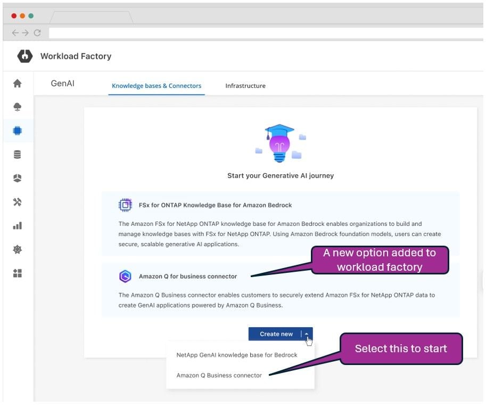The width and height of the screenshot is (486, 405).
Task: Click the cloud tree icon in sidebar
Action: pyautogui.click(x=18, y=107)
